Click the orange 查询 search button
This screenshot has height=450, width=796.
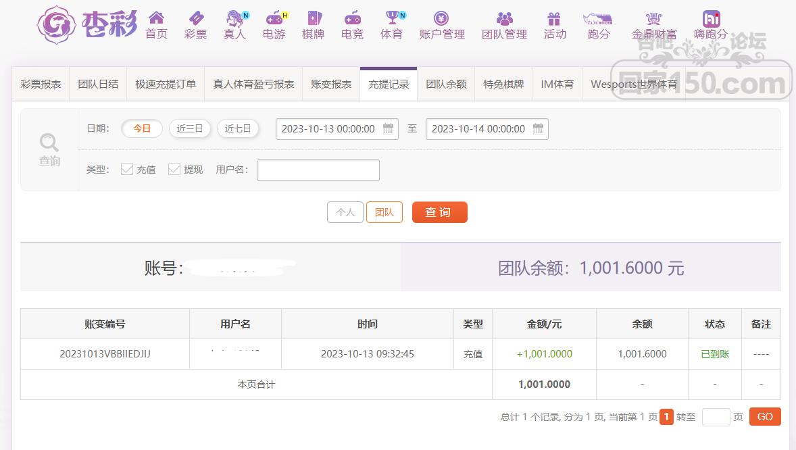pyautogui.click(x=439, y=212)
